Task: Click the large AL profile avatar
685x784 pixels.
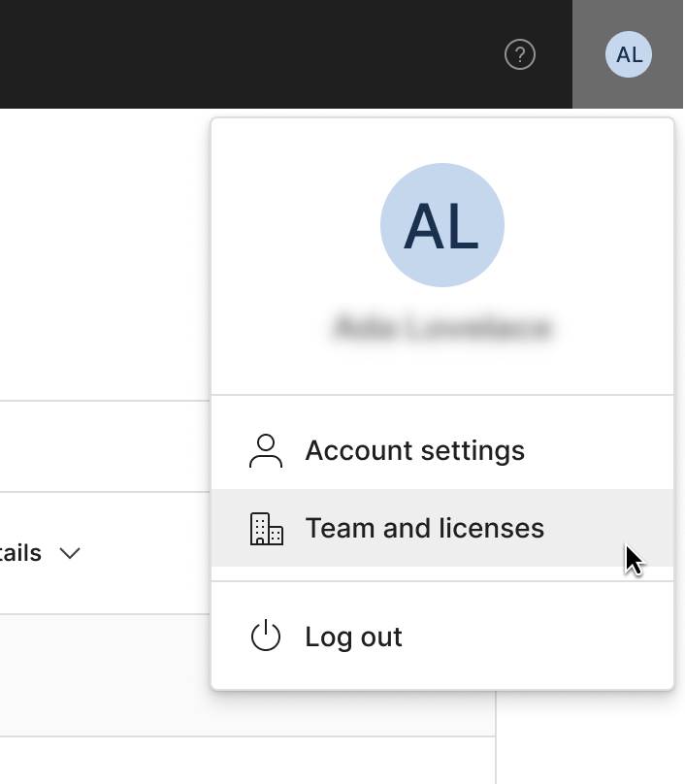Action: [x=442, y=225]
